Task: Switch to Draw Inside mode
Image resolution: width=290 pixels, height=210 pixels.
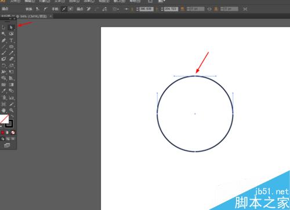Action: (13, 139)
